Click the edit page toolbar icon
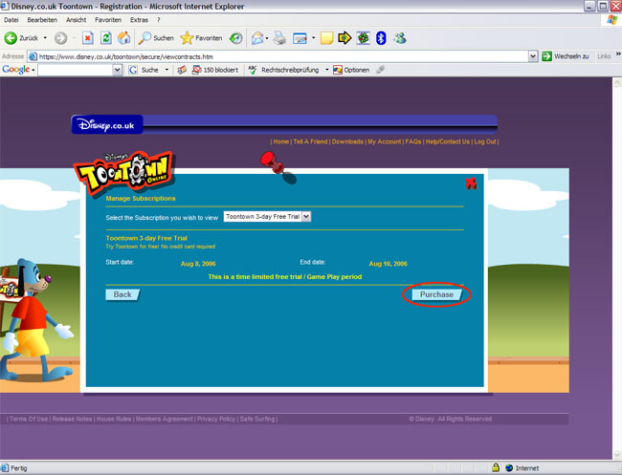This screenshot has height=475, width=622. [300, 38]
